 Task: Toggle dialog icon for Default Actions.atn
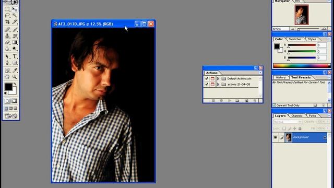coord(212,79)
